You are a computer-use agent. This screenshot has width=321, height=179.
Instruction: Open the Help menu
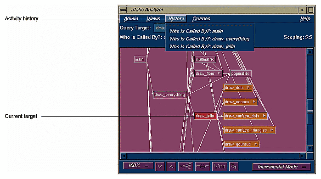pyautogui.click(x=305, y=19)
